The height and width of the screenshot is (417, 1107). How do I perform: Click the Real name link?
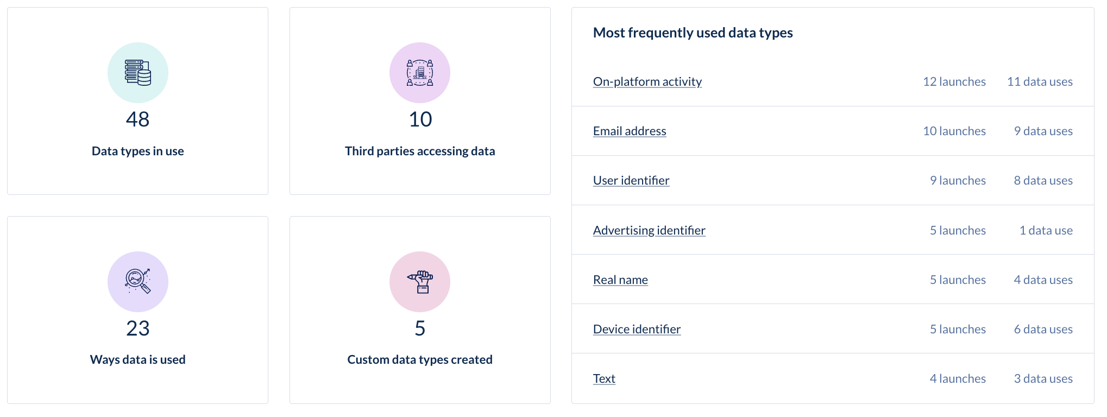pos(620,280)
